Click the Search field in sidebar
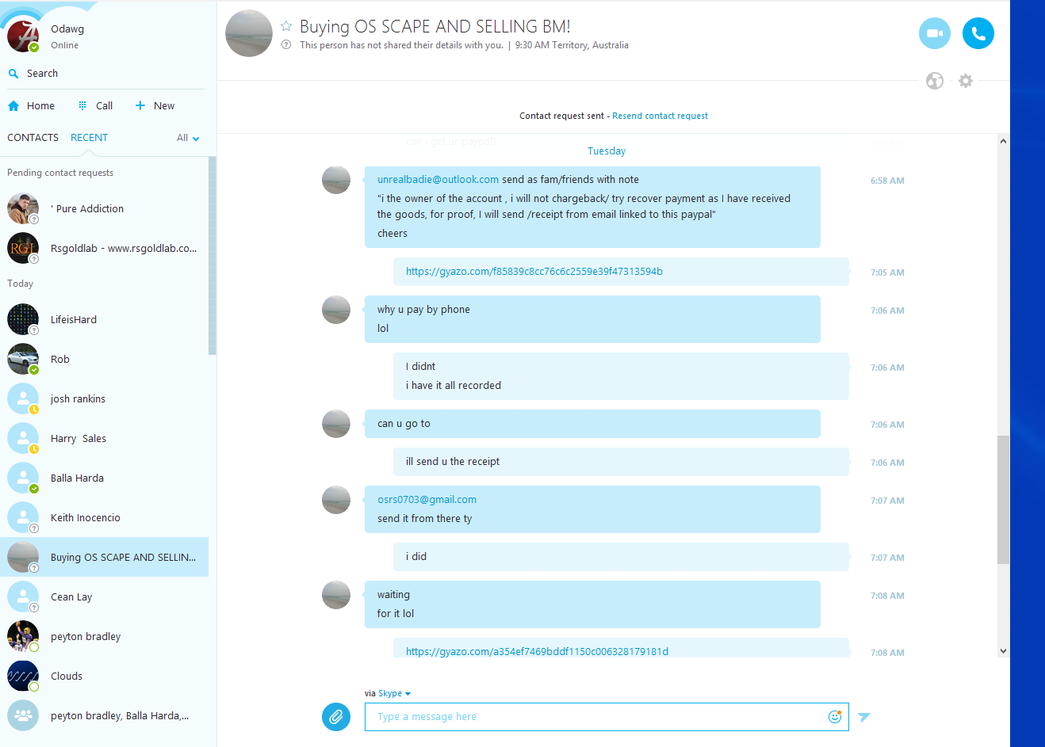 coord(106,74)
